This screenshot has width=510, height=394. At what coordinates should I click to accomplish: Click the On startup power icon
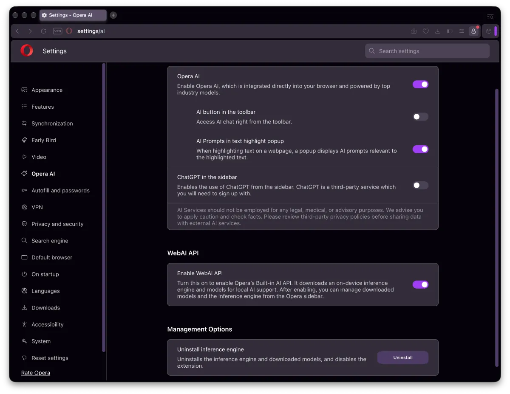24,274
